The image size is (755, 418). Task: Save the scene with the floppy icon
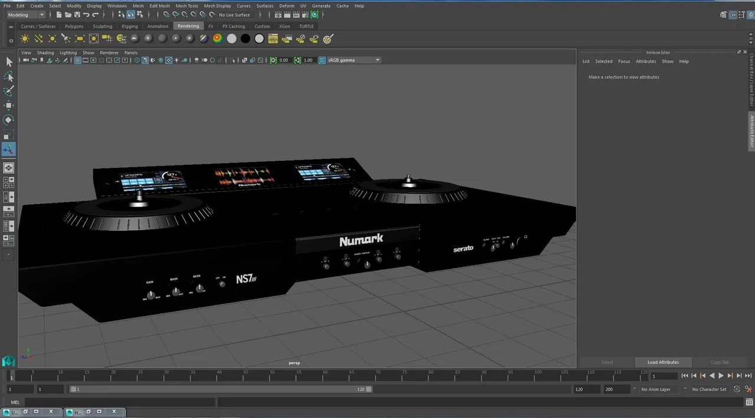[x=77, y=15]
